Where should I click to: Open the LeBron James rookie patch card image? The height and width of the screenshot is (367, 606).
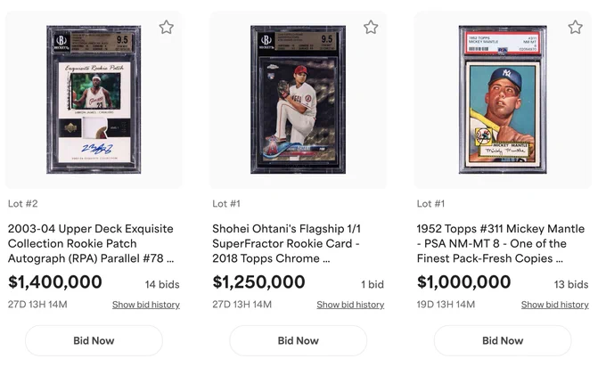[x=94, y=100]
